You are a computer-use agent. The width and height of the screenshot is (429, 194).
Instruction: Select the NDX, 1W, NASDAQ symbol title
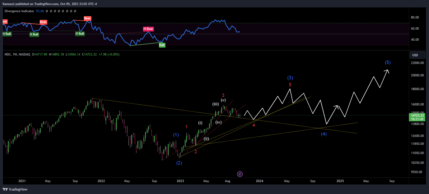(17, 54)
